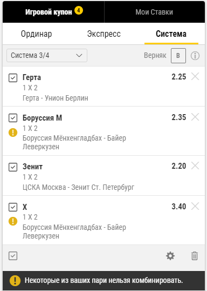Remove the Герта bet with X

195,76
